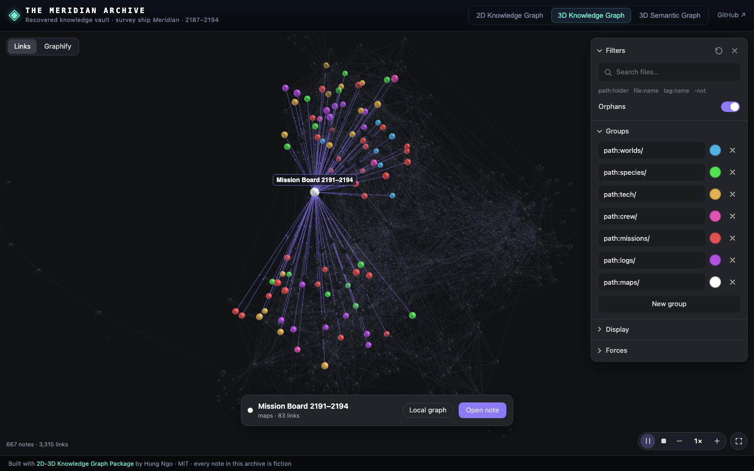Viewport: 754px width, 471px height.
Task: Open the 2D-3D Knowledge Graph Package link
Action: (x=85, y=464)
